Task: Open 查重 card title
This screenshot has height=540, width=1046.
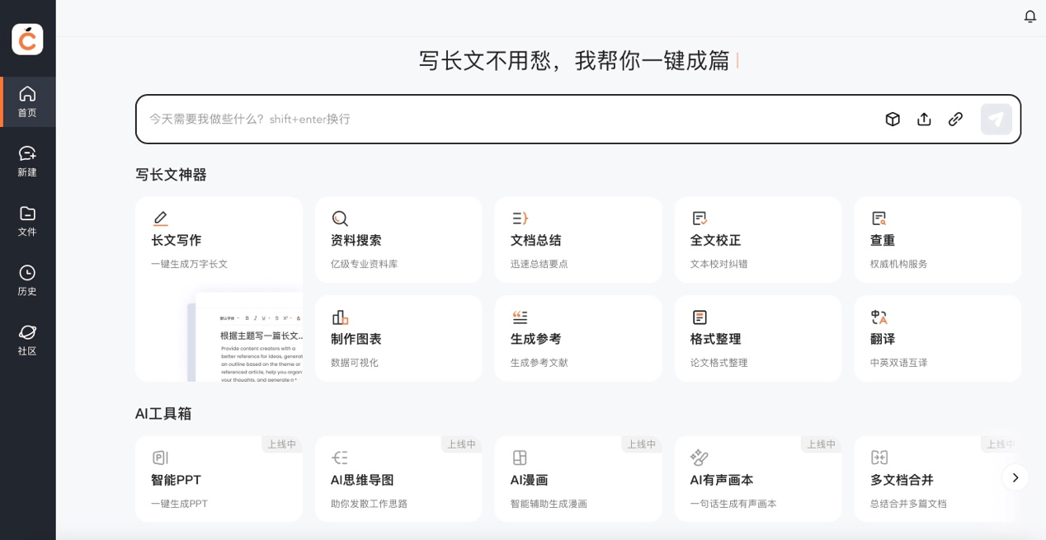Action: click(883, 240)
